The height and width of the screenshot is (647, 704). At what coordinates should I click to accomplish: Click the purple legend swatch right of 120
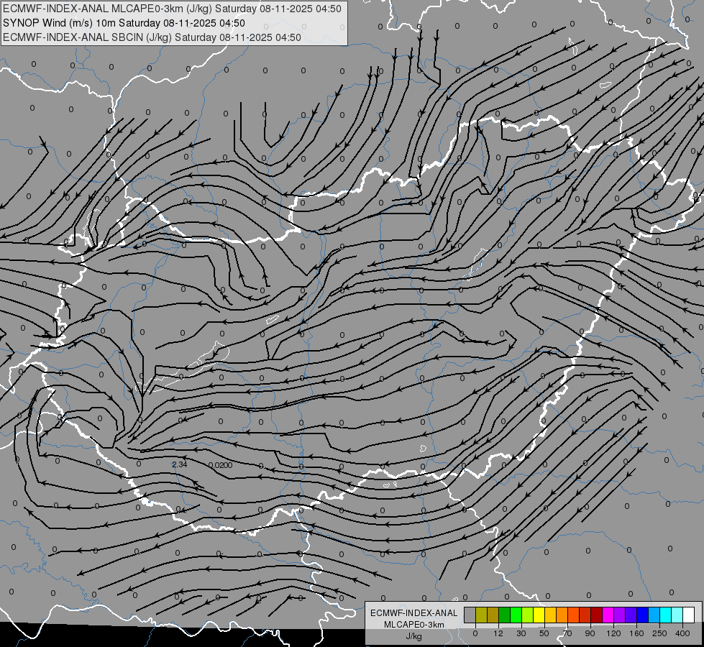[x=620, y=615]
